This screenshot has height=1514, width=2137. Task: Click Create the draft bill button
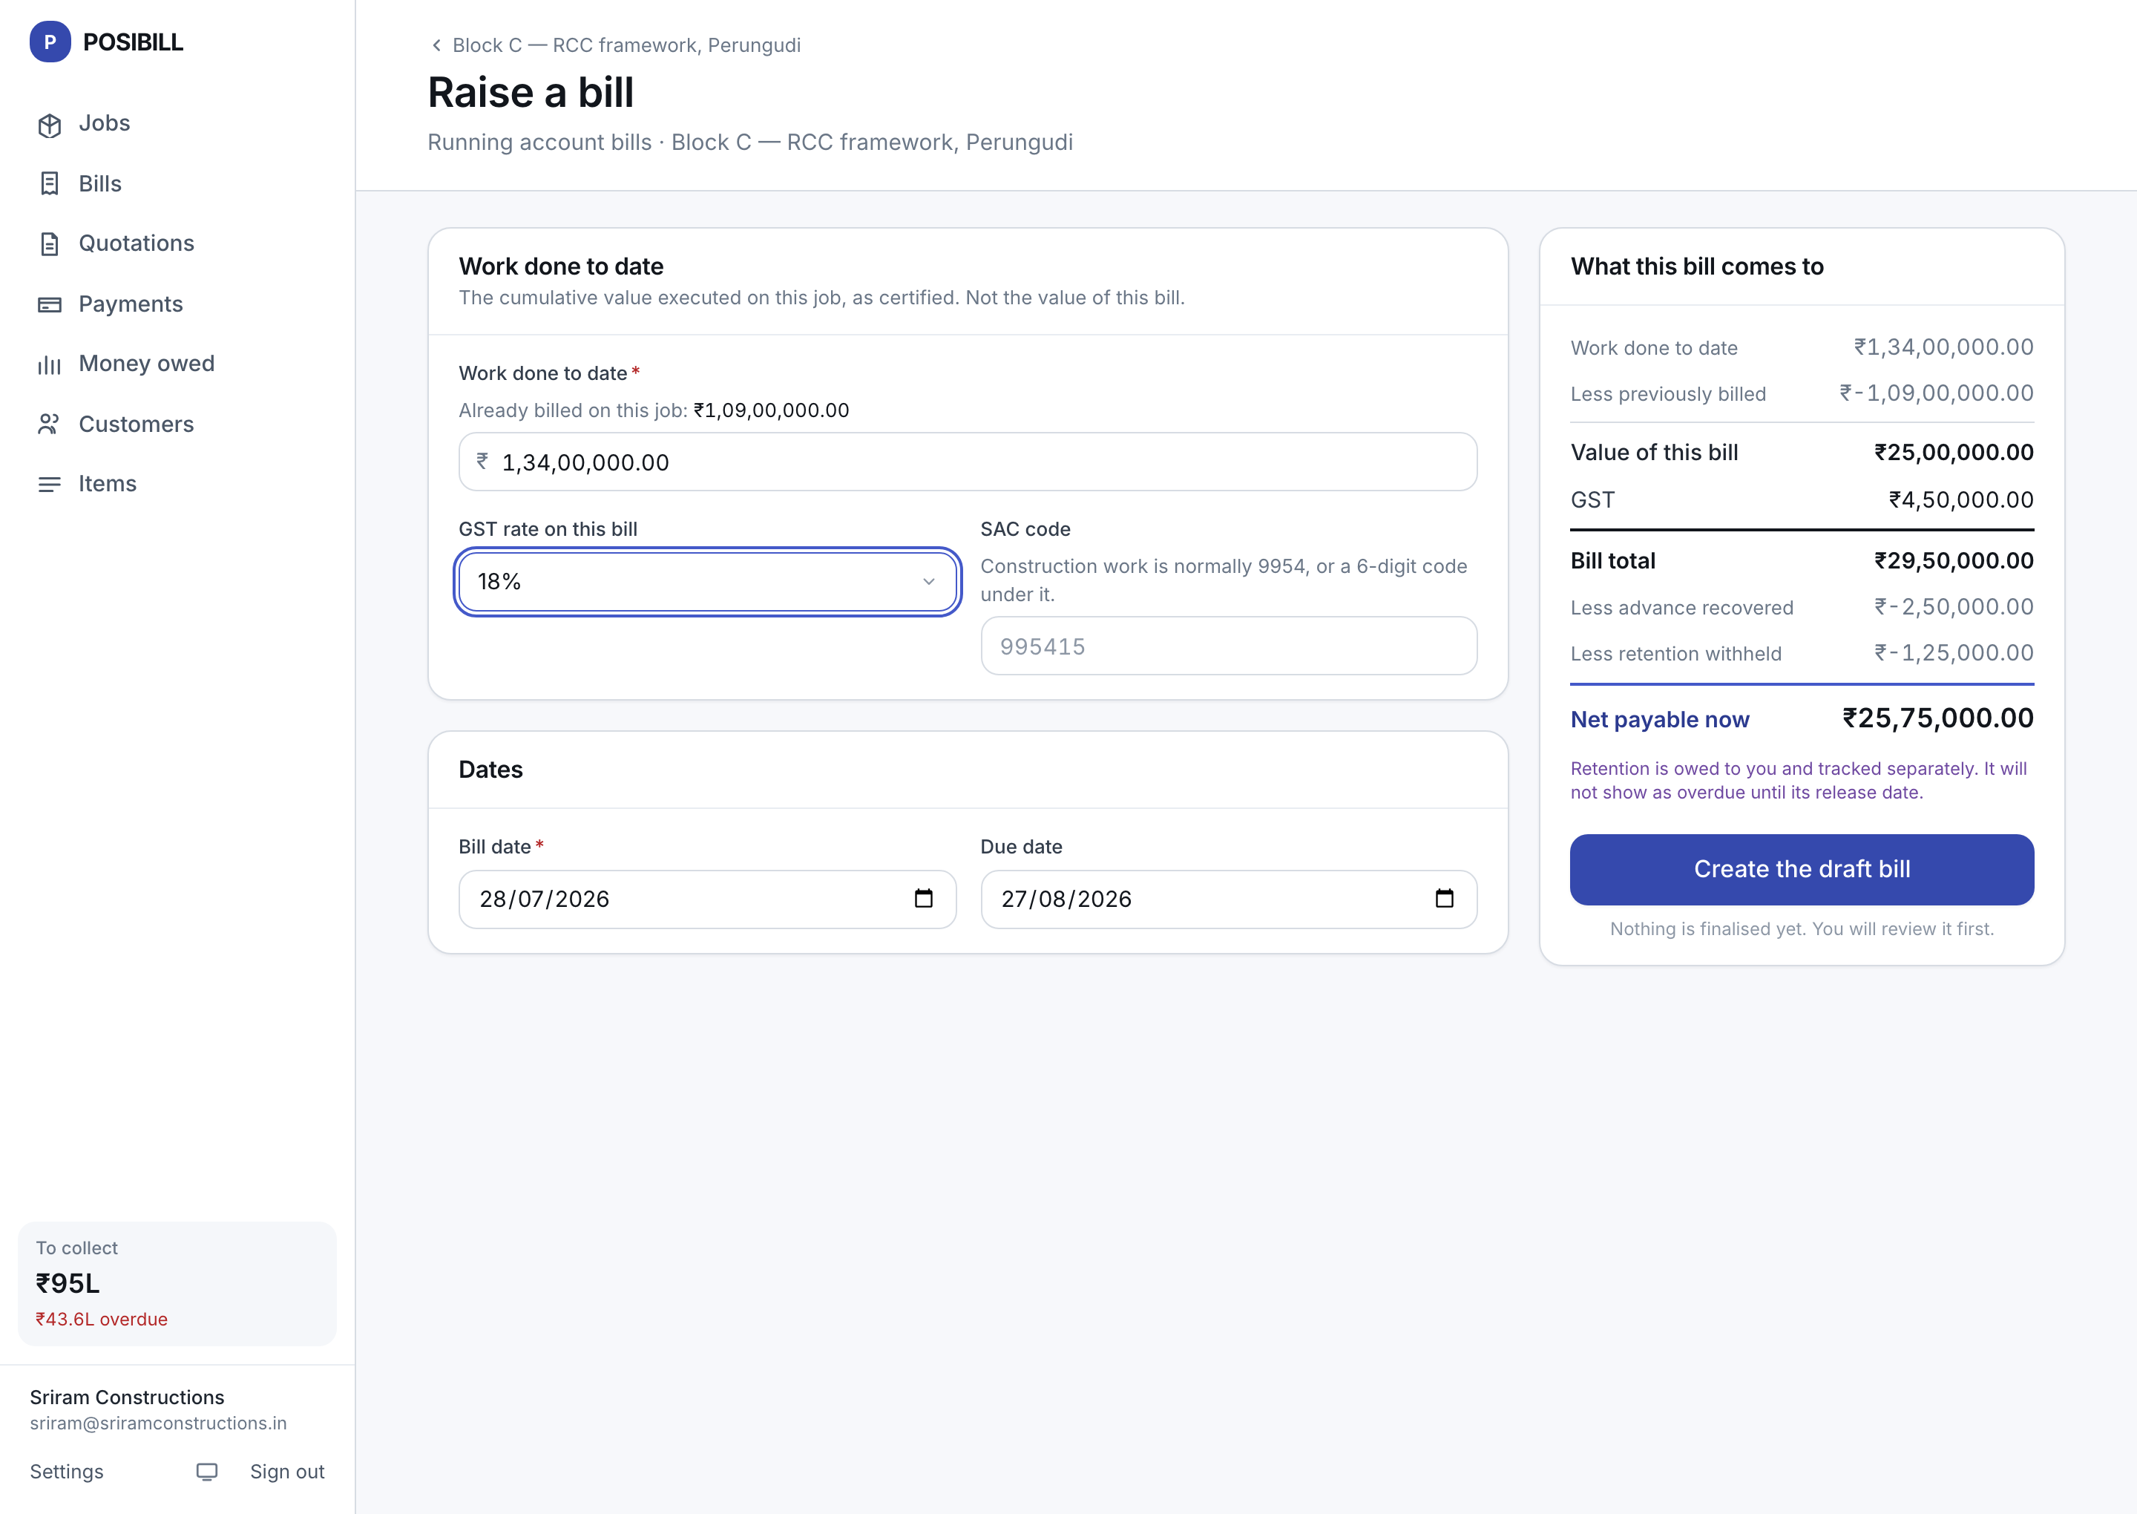click(x=1802, y=870)
